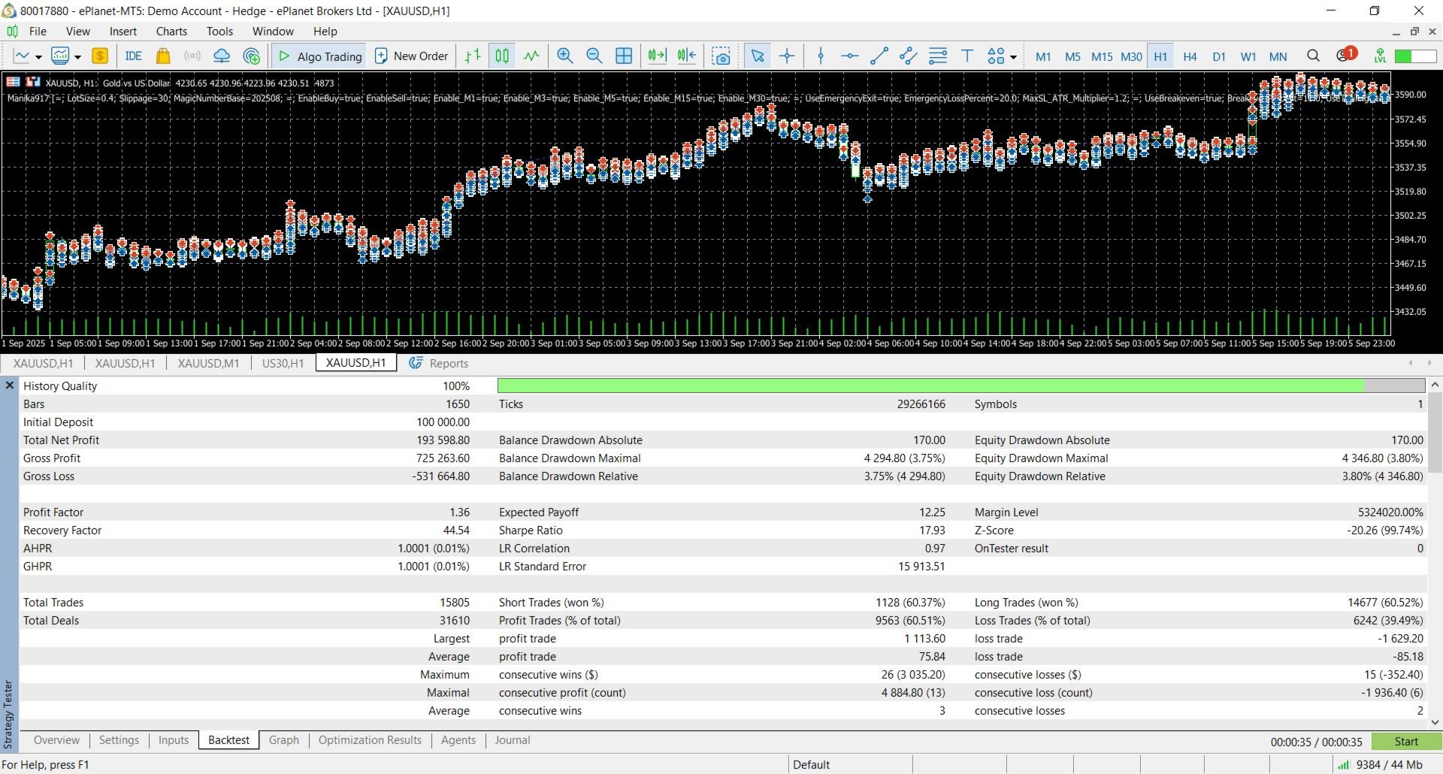
Task: Click the New Order button
Action: tap(411, 56)
